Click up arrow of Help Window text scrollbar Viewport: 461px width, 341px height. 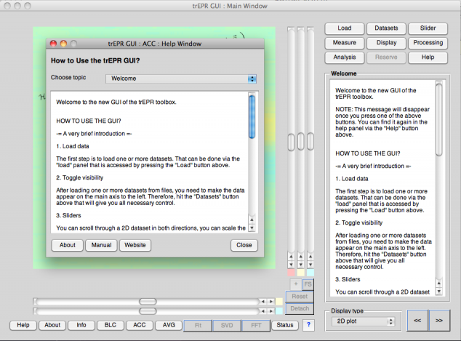252,220
